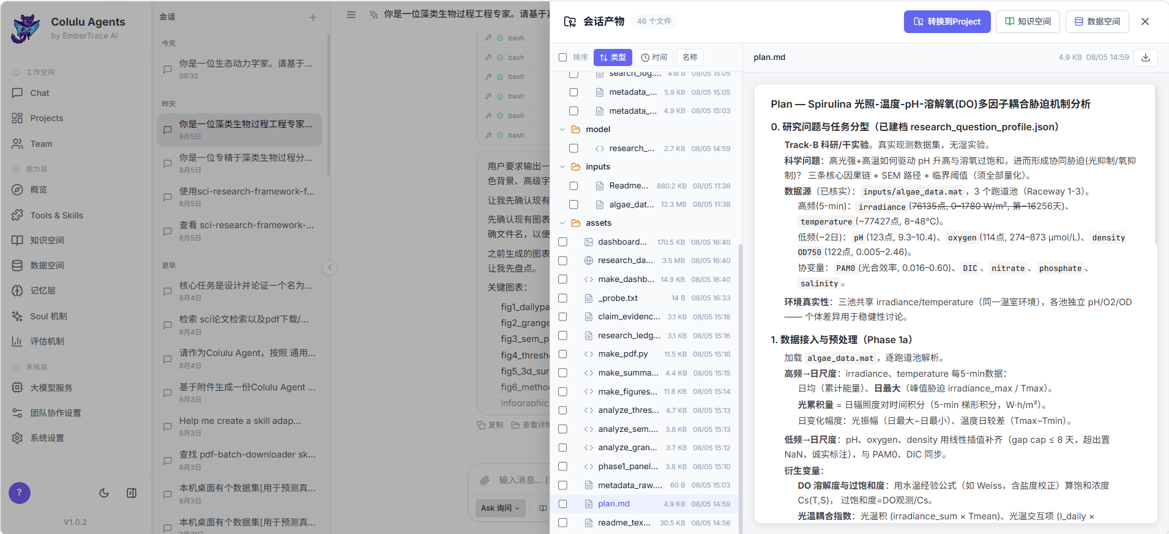Viewport: 1169px width, 534px height.
Task: Collapse the model folder
Action: coord(562,130)
